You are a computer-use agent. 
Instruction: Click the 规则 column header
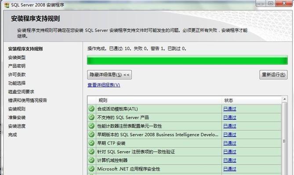tap(159, 100)
